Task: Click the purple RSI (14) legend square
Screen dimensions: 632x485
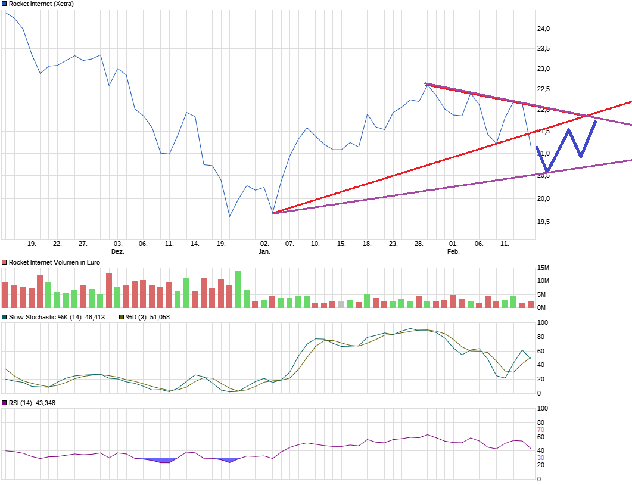Action: click(4, 403)
